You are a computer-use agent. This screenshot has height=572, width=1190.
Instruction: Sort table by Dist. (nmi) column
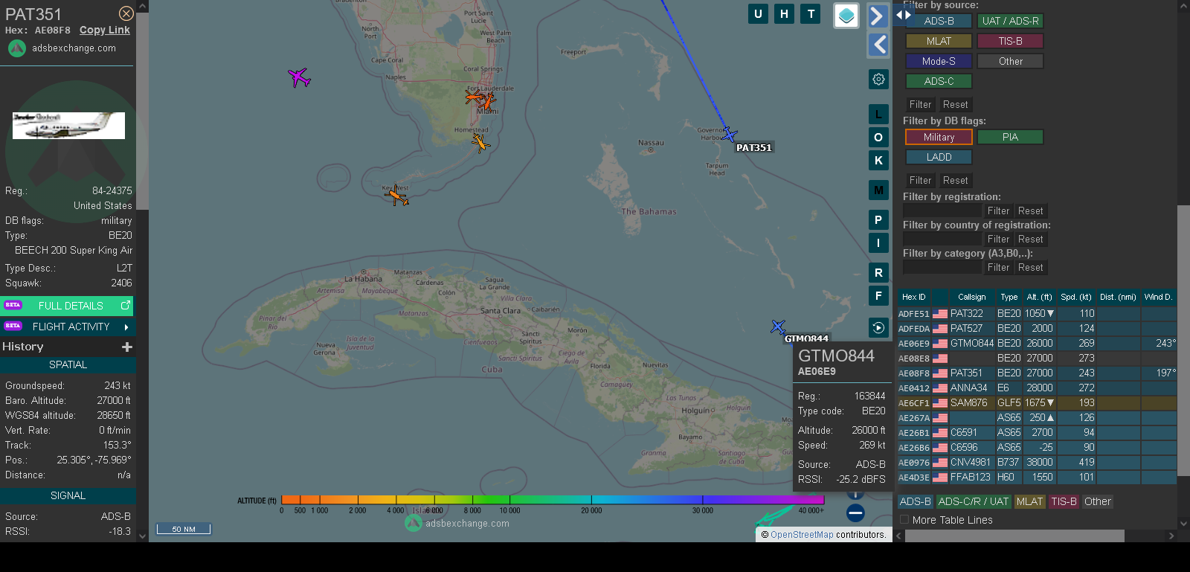click(1119, 297)
